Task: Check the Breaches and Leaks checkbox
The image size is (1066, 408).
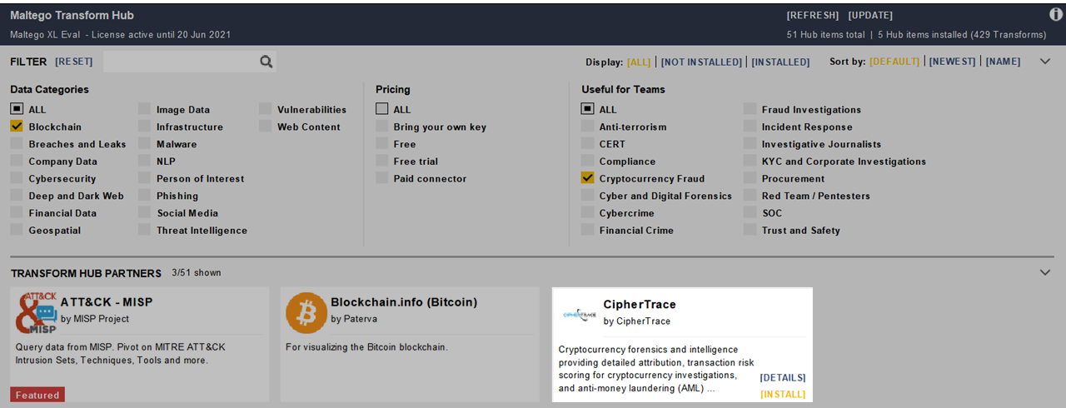Action: click(x=17, y=144)
